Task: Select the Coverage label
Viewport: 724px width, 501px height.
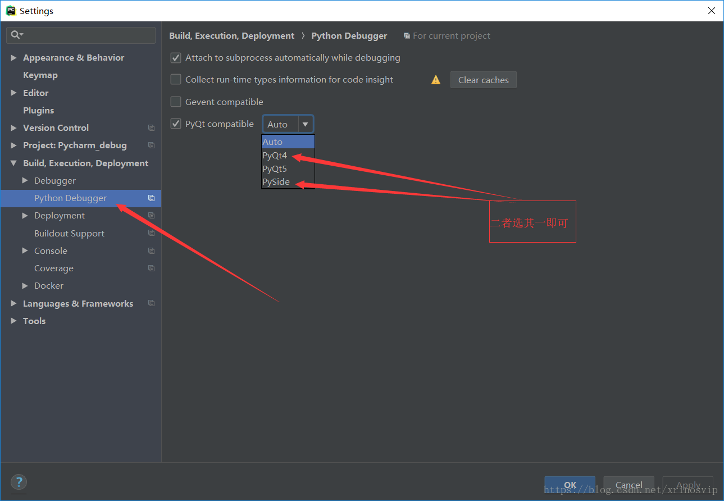Action: coord(54,268)
